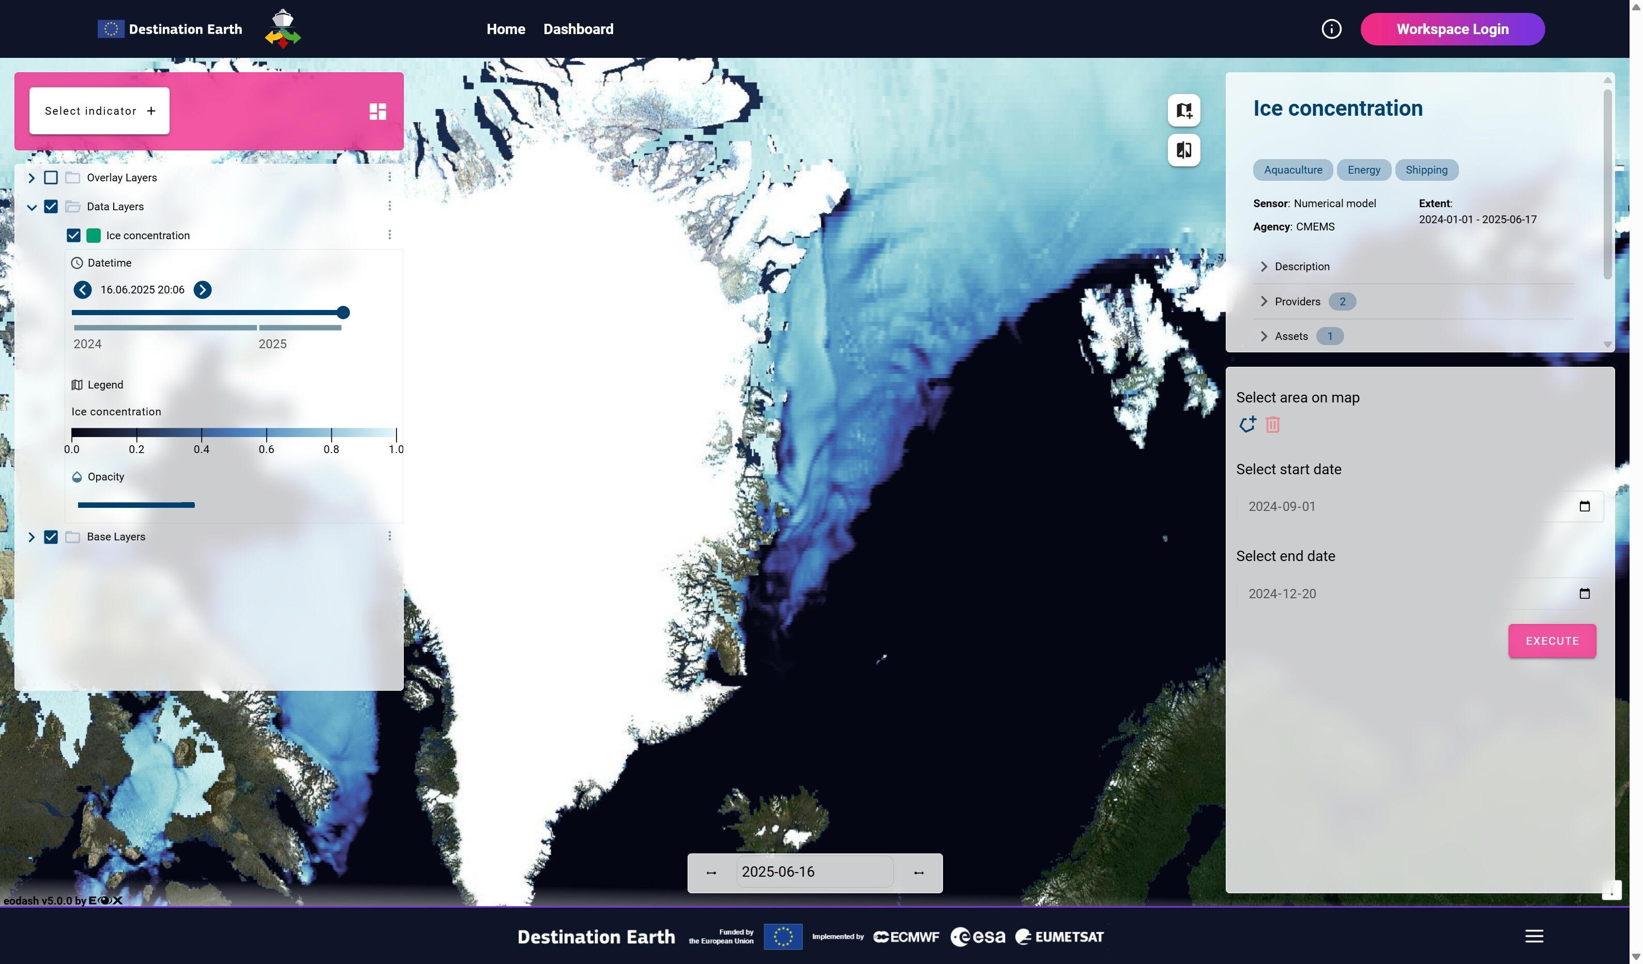The width and height of the screenshot is (1643, 964).
Task: Click the red trash delete area icon
Action: point(1272,425)
